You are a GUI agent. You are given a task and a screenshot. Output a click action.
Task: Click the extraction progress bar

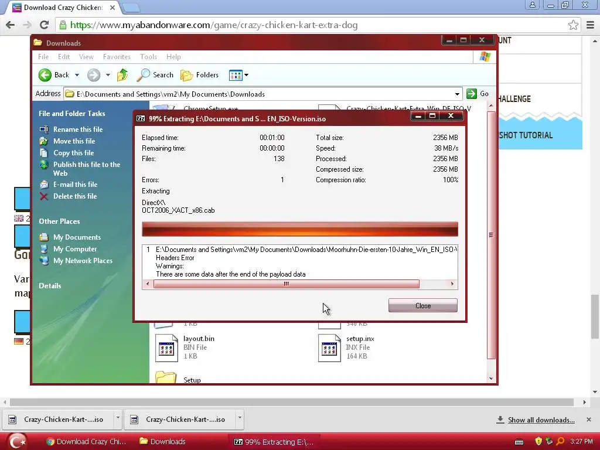point(299,229)
